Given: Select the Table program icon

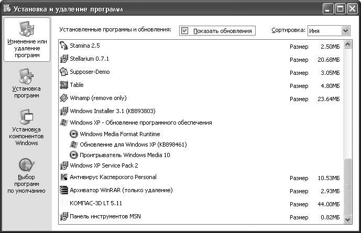Looking at the screenshot, I should tap(64, 85).
